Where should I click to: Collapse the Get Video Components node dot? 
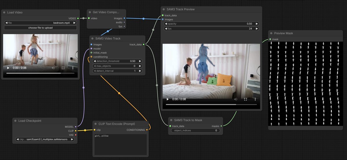[x=90, y=12]
